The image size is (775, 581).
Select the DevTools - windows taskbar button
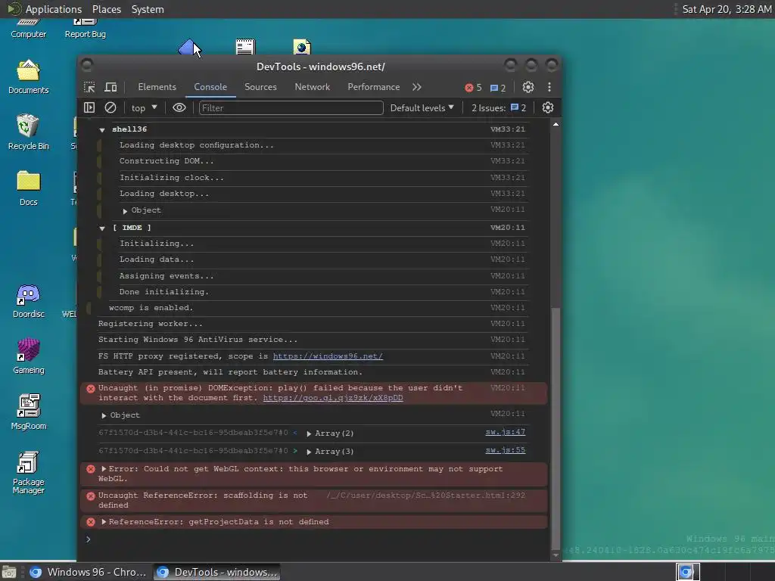[x=217, y=572]
